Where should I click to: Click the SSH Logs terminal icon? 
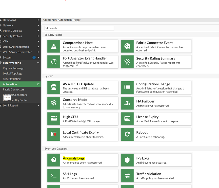pos(54,176)
